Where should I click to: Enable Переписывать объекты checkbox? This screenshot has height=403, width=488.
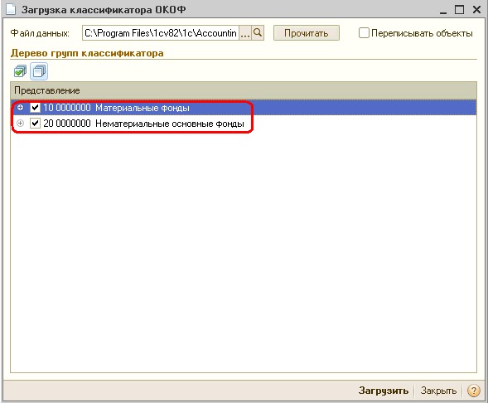[364, 33]
